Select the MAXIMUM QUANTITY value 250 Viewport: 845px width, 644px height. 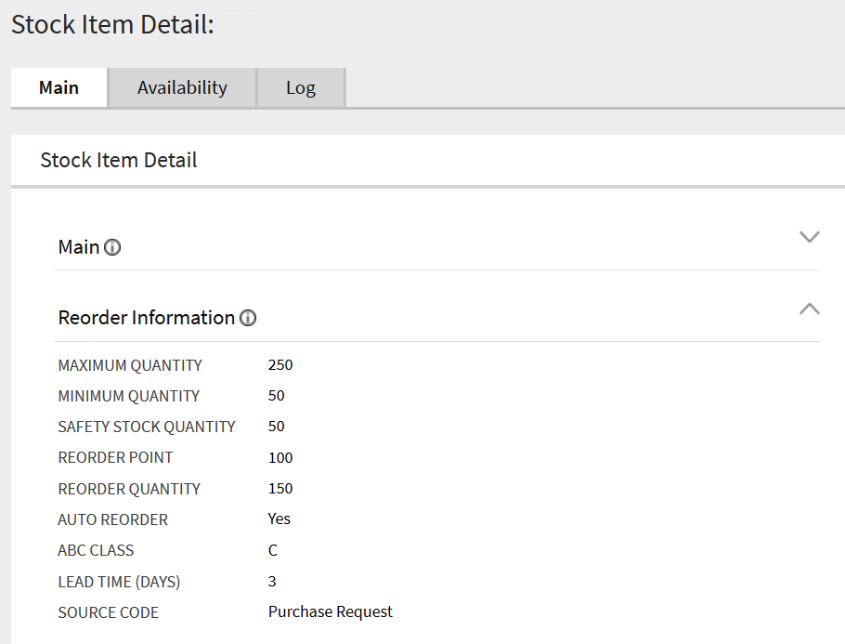click(x=280, y=364)
